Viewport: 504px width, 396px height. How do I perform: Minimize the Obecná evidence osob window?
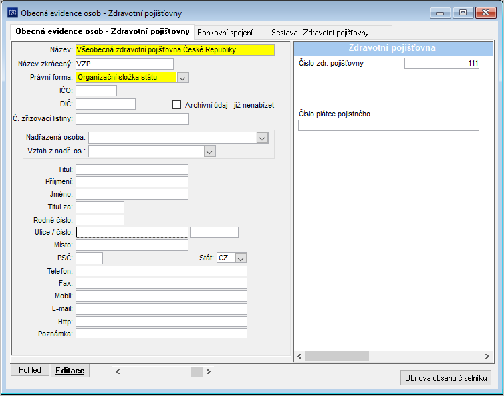[440, 13]
